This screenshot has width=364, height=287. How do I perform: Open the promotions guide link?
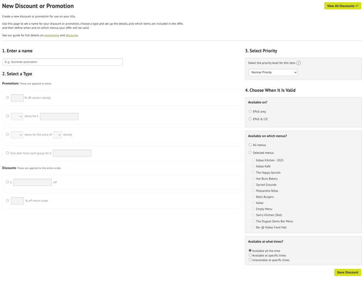(x=52, y=35)
